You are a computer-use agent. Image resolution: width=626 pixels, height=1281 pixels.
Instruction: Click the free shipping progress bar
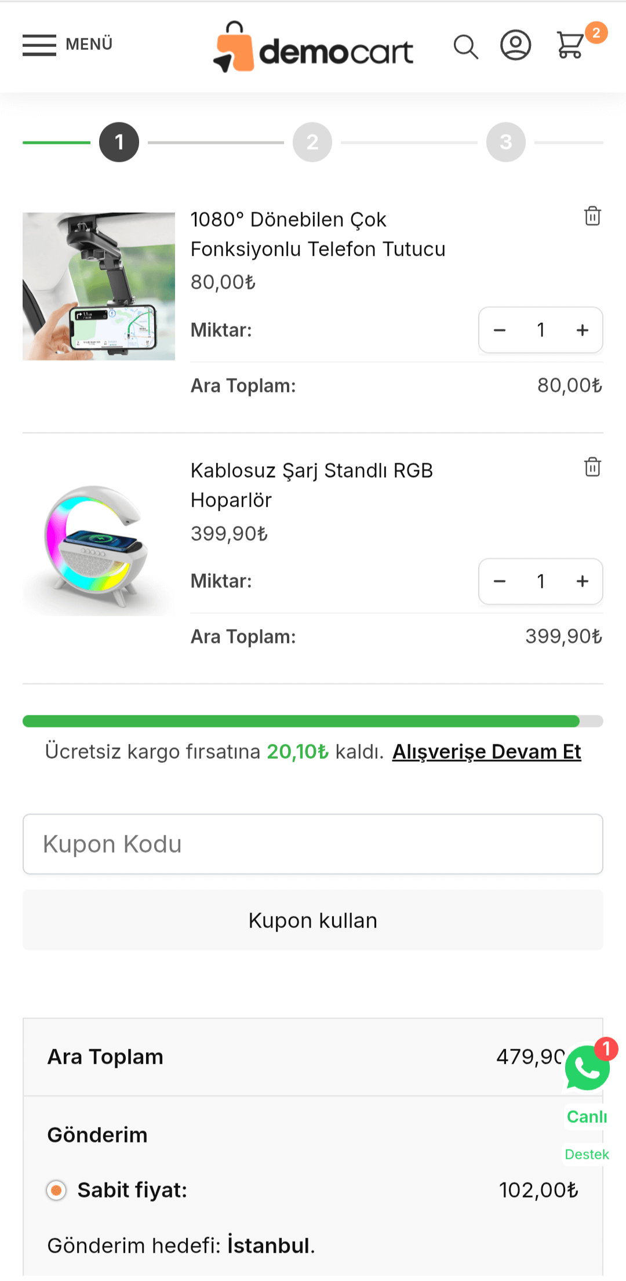[x=313, y=721]
